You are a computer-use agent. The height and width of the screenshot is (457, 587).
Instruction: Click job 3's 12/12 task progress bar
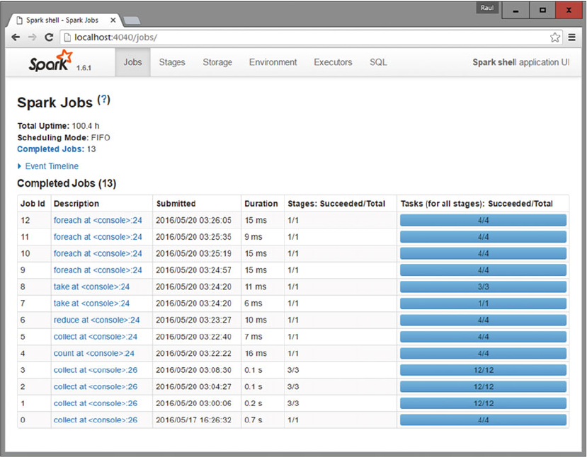(483, 370)
